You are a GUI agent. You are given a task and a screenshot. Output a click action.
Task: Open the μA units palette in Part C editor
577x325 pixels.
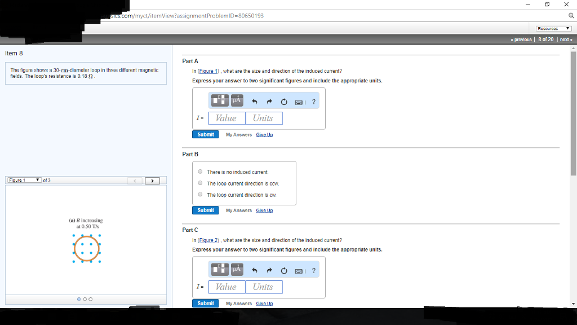[x=236, y=269]
